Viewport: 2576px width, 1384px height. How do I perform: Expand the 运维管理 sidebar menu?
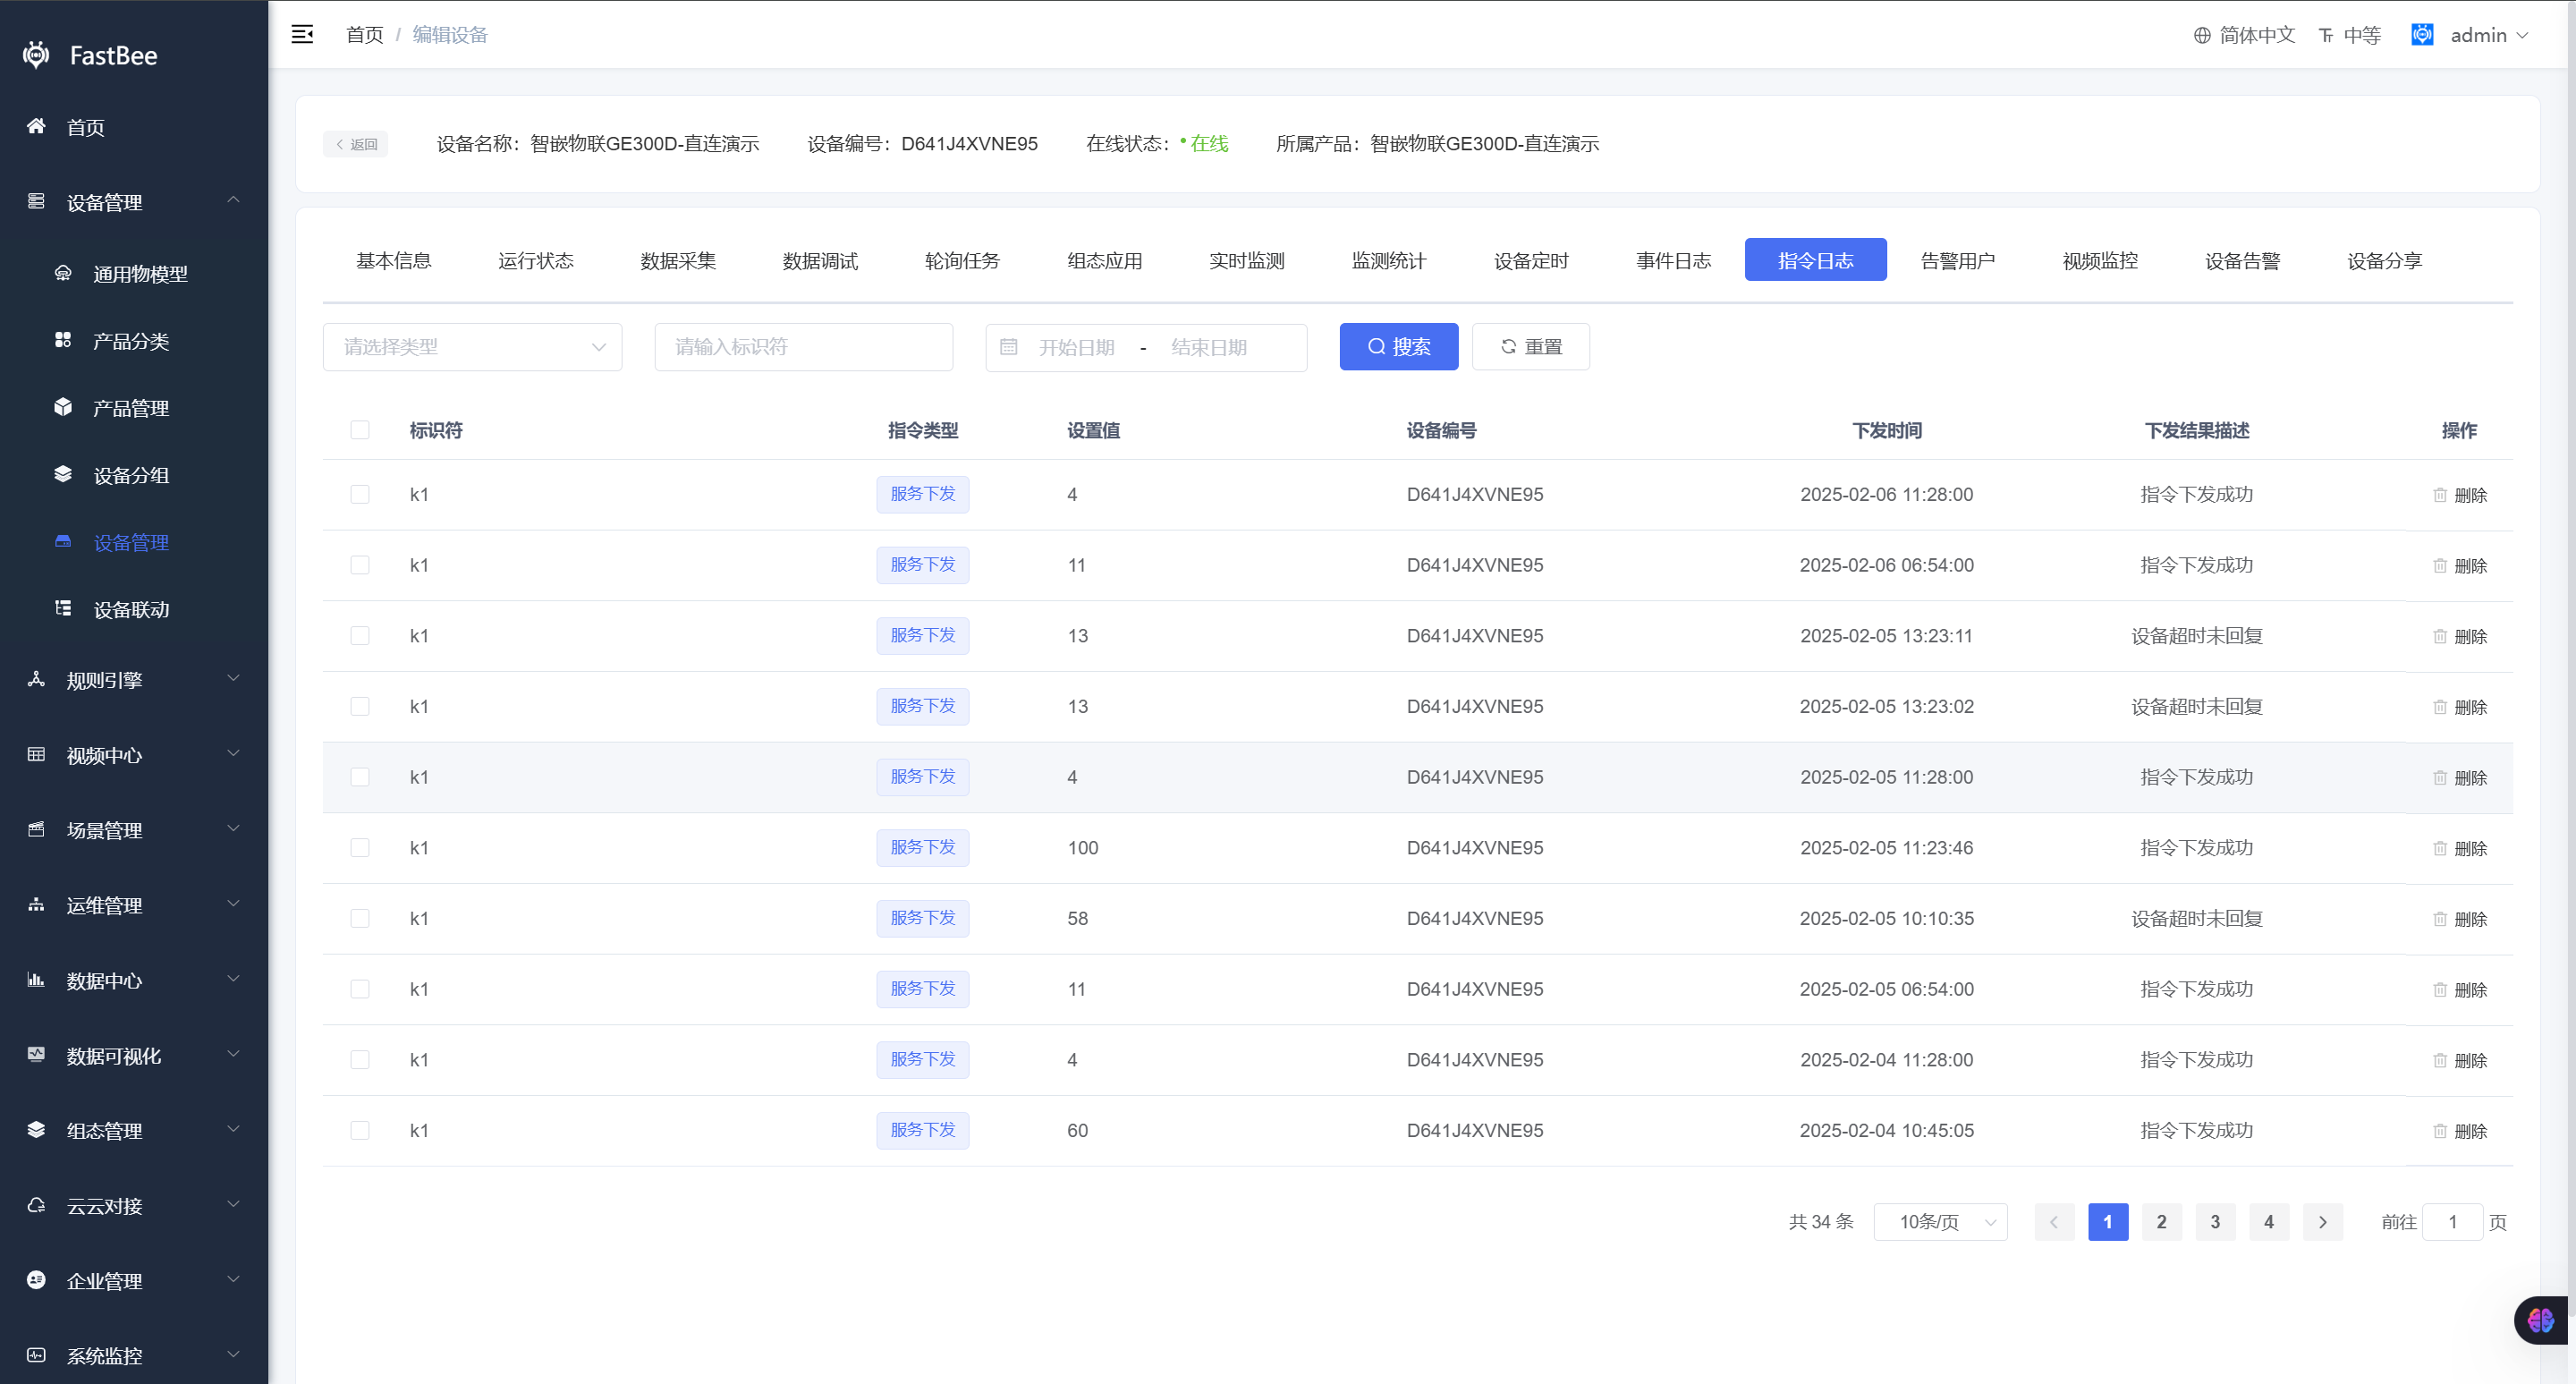(134, 905)
